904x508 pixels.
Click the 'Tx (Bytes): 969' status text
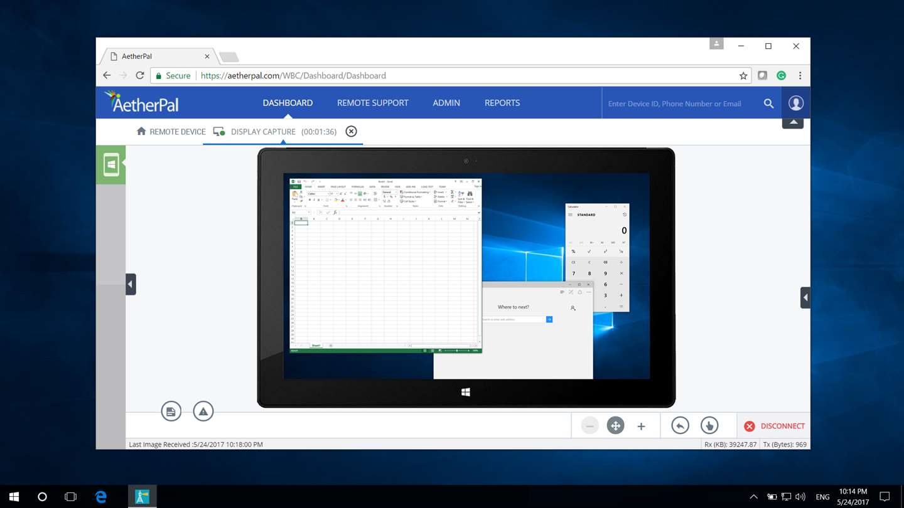tap(785, 444)
